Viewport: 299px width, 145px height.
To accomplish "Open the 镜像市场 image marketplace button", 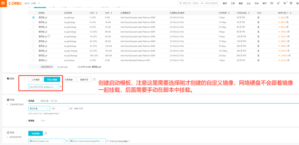I will (x=84, y=80).
